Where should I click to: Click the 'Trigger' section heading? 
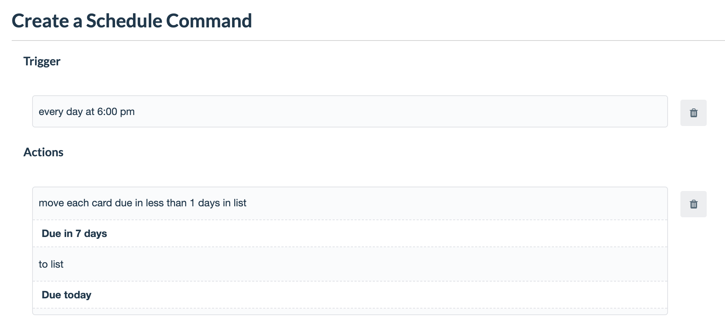[42, 61]
